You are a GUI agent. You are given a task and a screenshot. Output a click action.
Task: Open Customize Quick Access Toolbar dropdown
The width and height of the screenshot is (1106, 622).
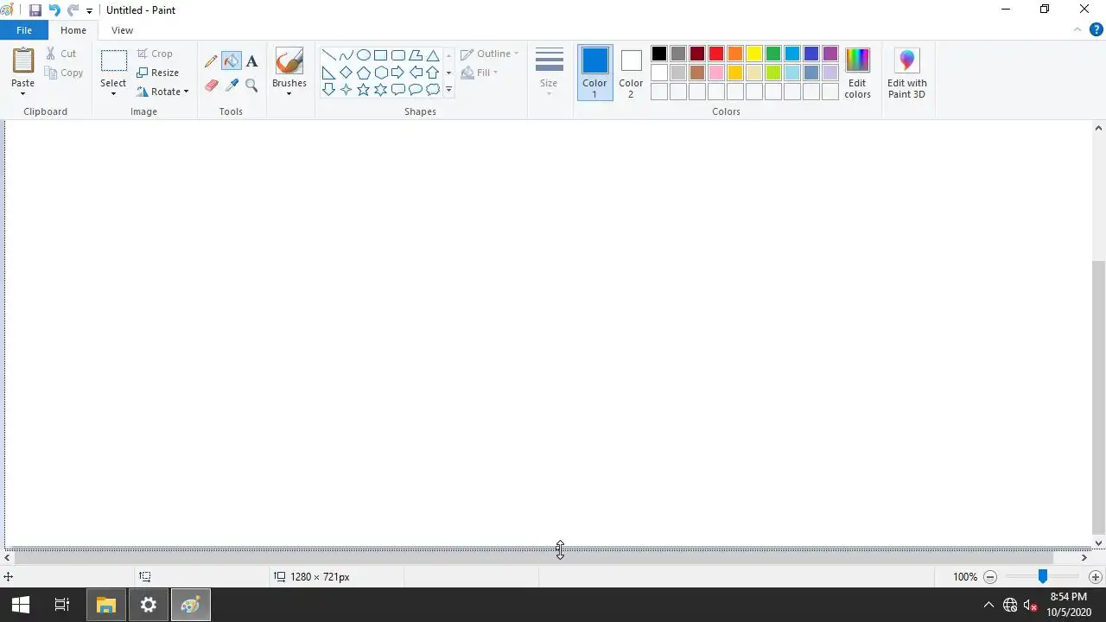pos(89,11)
